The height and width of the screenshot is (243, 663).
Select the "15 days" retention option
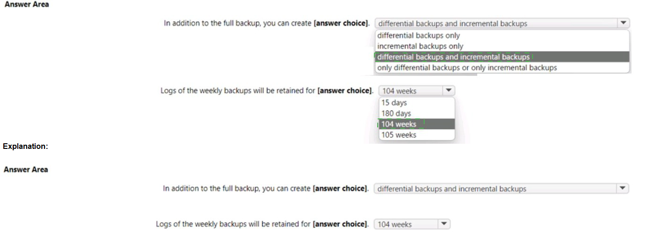394,103
